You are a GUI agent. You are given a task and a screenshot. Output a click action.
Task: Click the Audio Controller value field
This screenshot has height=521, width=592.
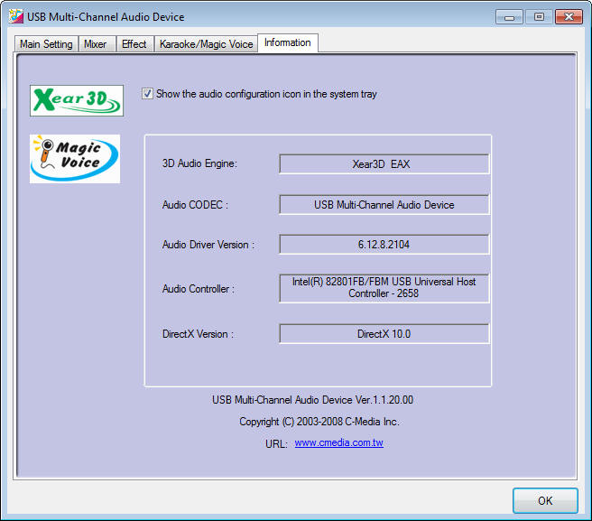384,288
